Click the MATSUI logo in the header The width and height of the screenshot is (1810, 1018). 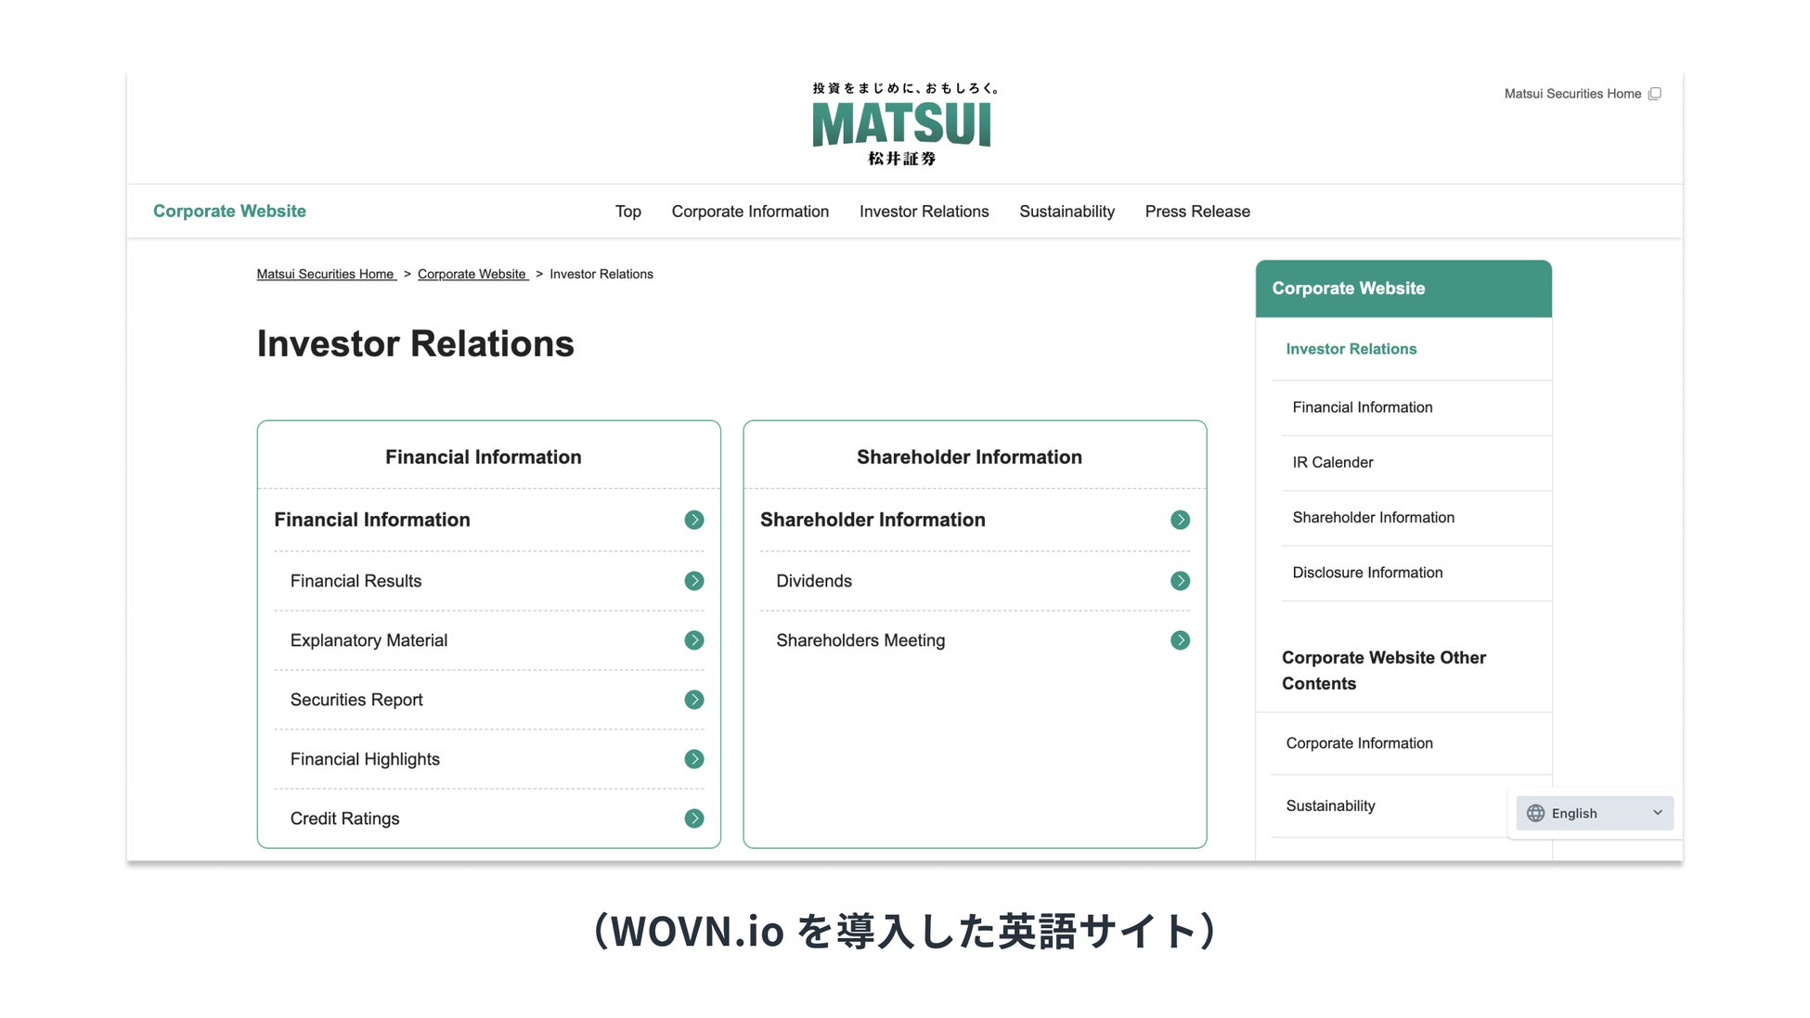[901, 124]
